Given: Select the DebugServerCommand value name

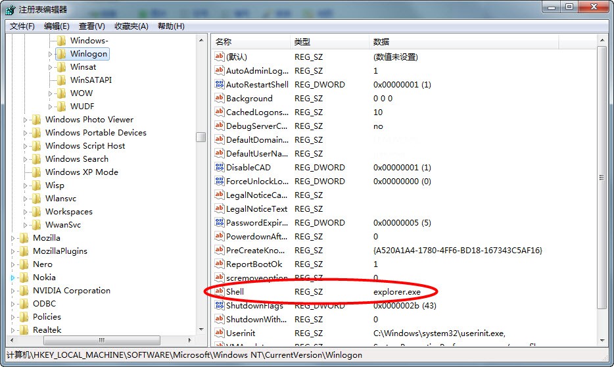Looking at the screenshot, I should point(257,126).
